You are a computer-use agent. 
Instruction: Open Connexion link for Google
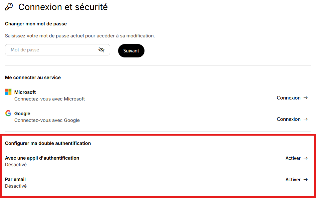point(292,119)
